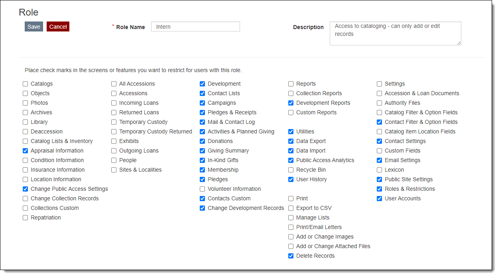The image size is (498, 276).
Task: Check the Incoming Loans checkbox
Action: click(x=114, y=103)
